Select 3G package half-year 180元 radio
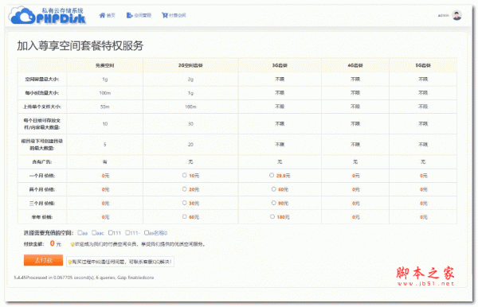 [x=272, y=216]
